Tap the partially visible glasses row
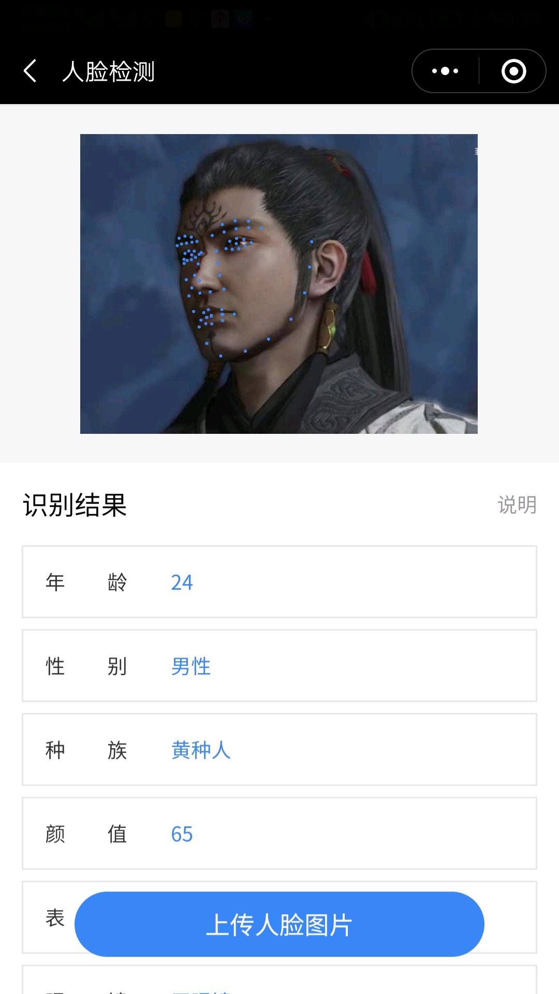559x994 pixels. coord(279,980)
